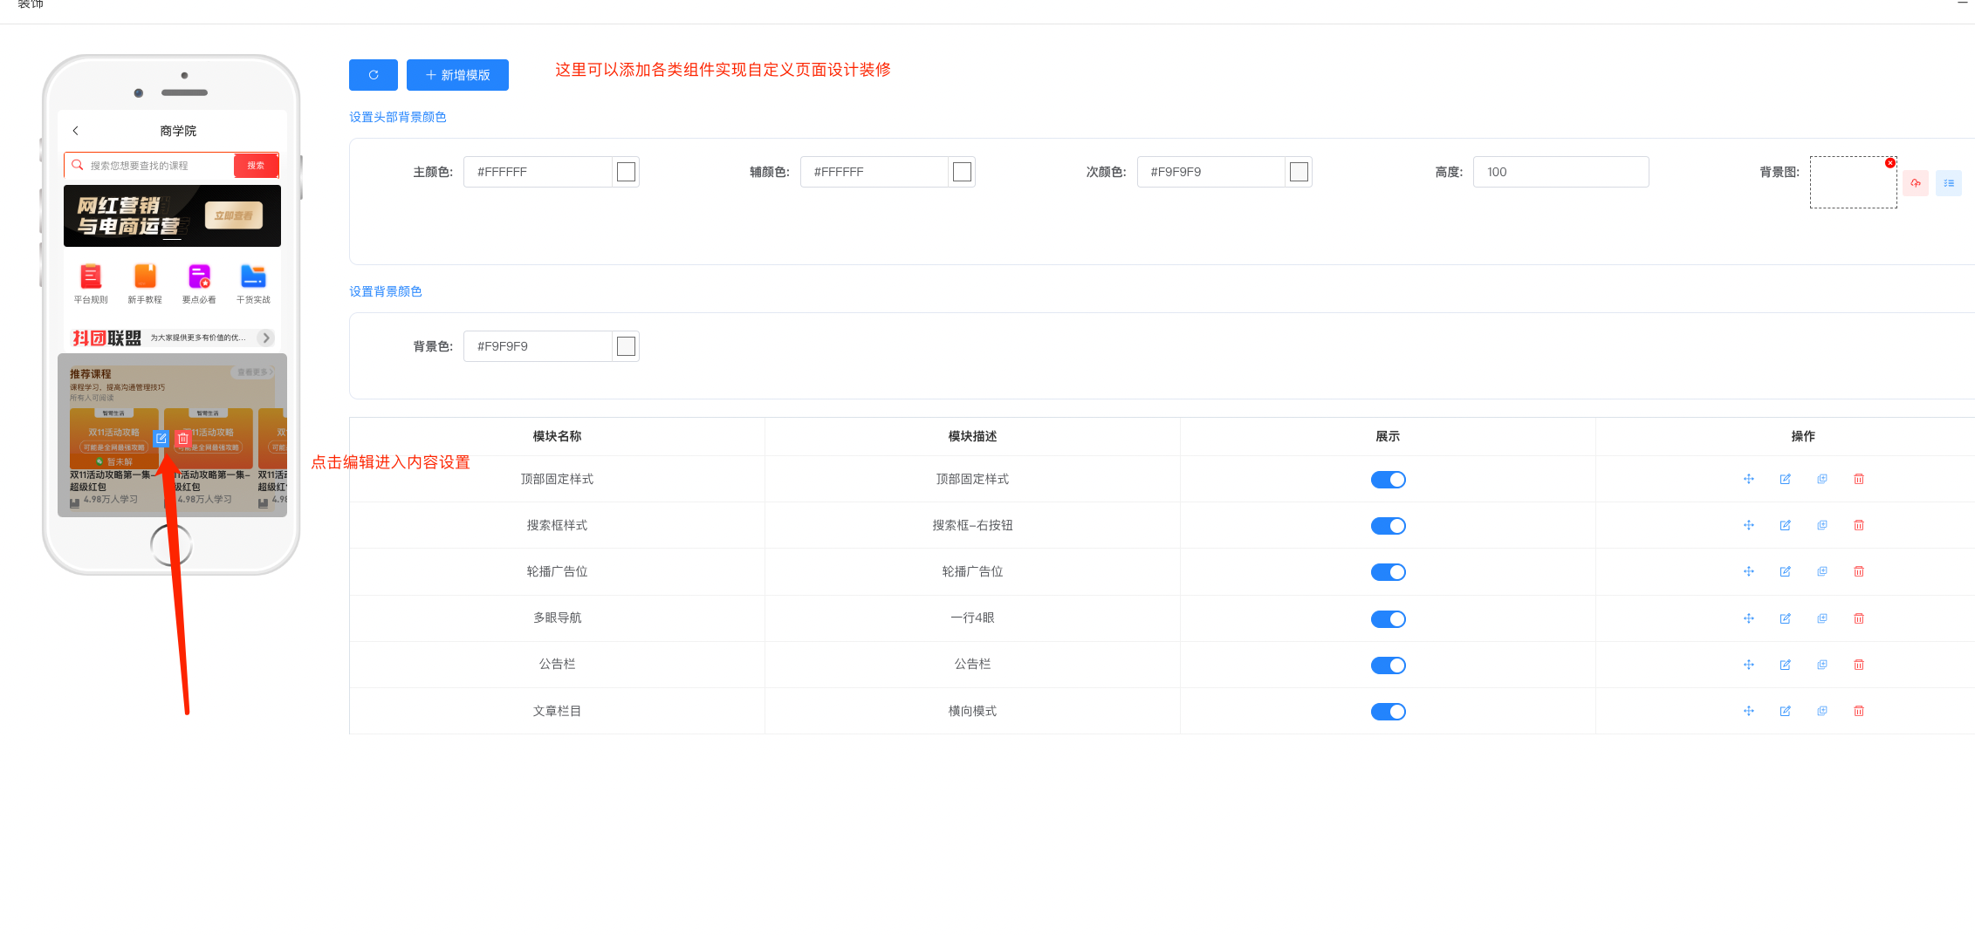This screenshot has width=1975, height=935.
Task: Click the blue image list icon
Action: 1949,183
